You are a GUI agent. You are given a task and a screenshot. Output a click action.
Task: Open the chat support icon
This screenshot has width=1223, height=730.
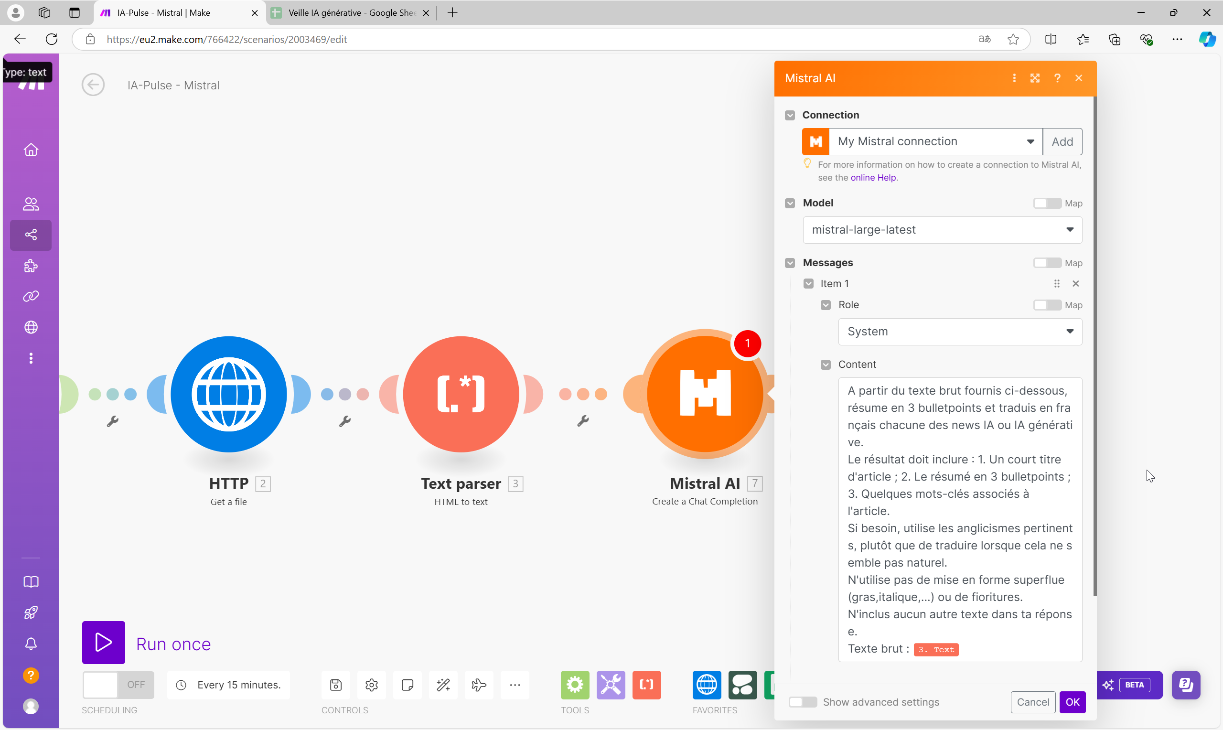[x=1186, y=685]
